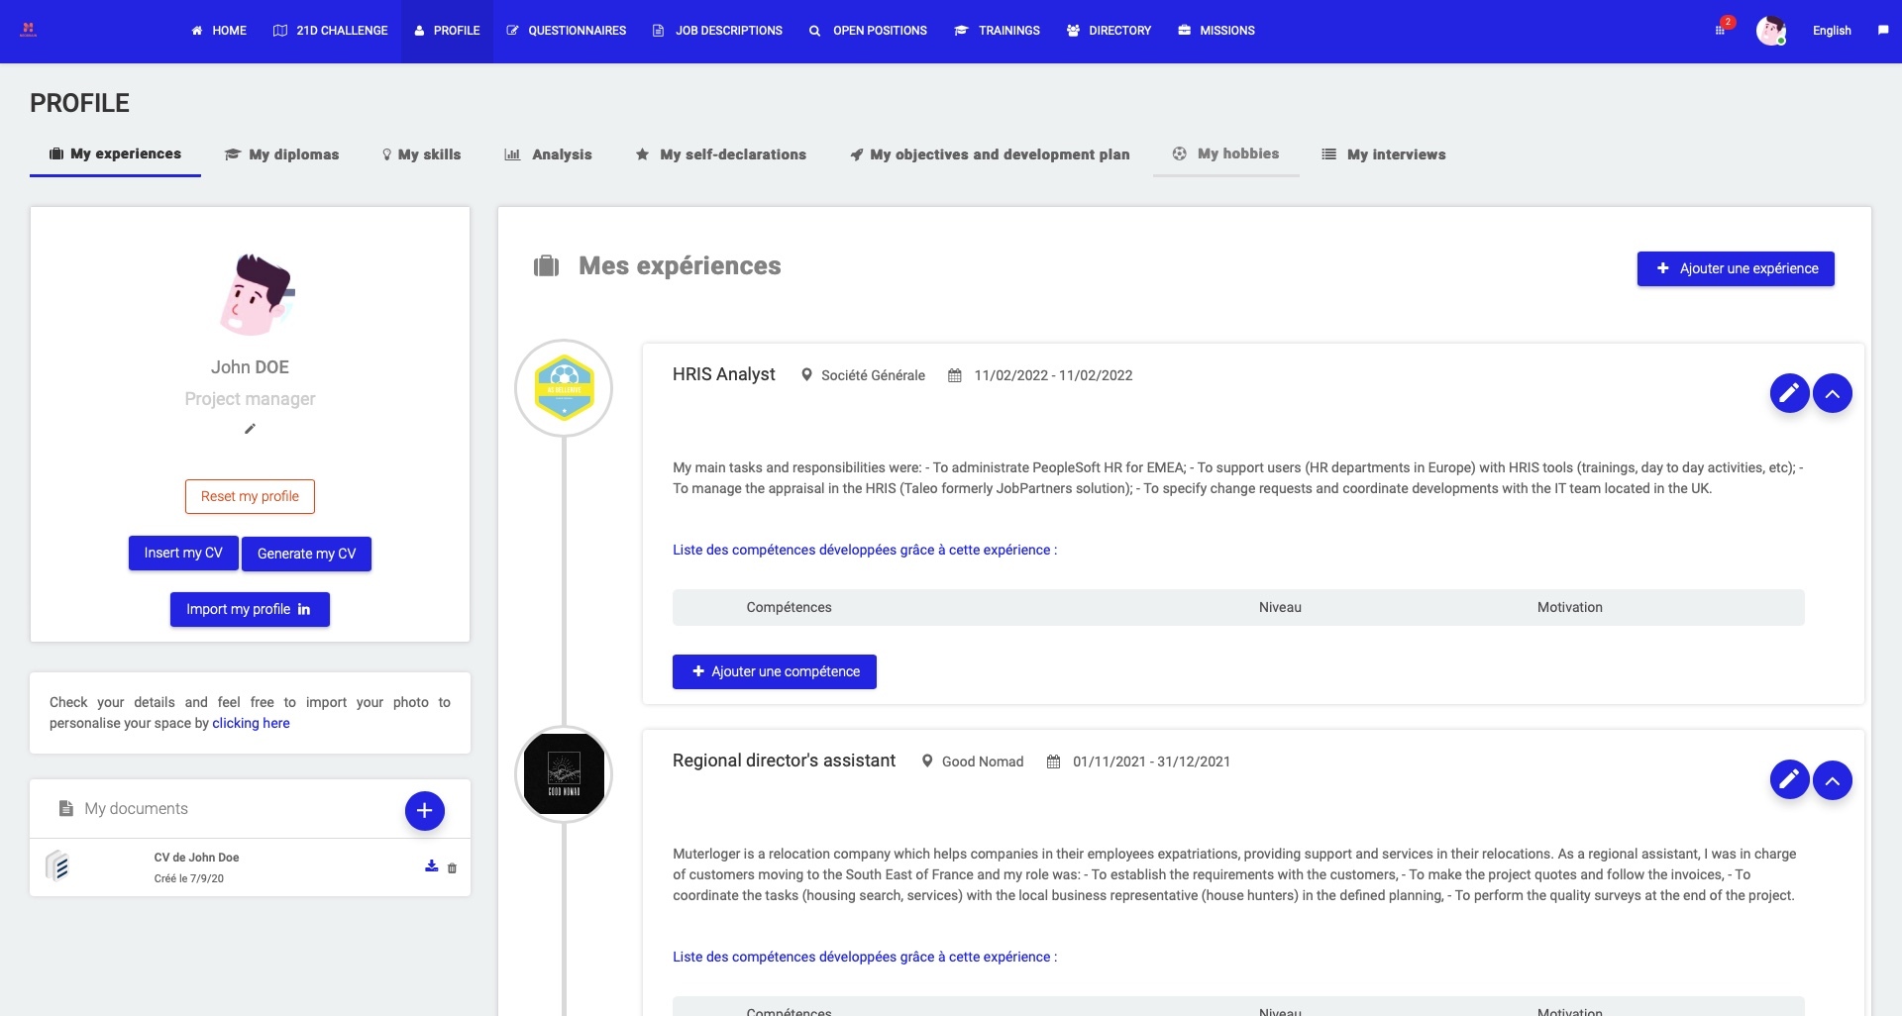Go to the Trainings section
Viewport: 1902px width, 1016px height.
tap(997, 31)
